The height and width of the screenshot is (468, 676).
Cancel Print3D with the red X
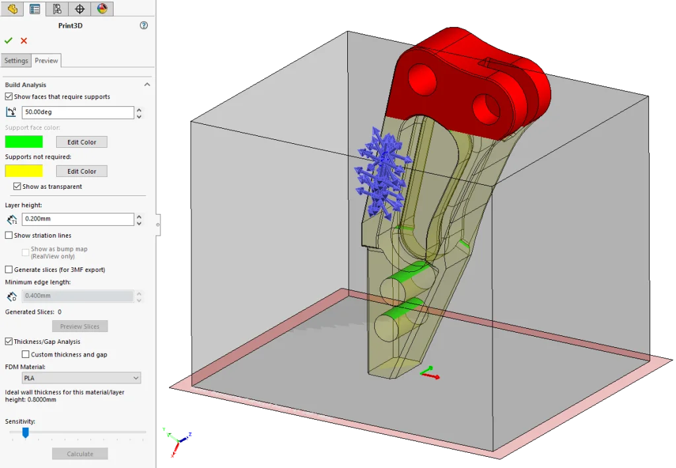(x=24, y=40)
